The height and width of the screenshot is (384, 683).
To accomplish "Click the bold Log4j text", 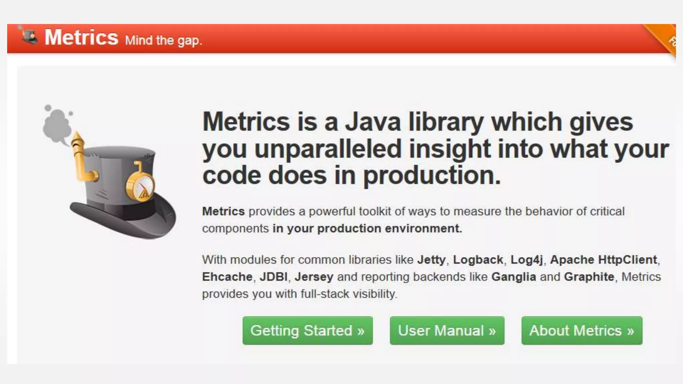I will 527,260.
